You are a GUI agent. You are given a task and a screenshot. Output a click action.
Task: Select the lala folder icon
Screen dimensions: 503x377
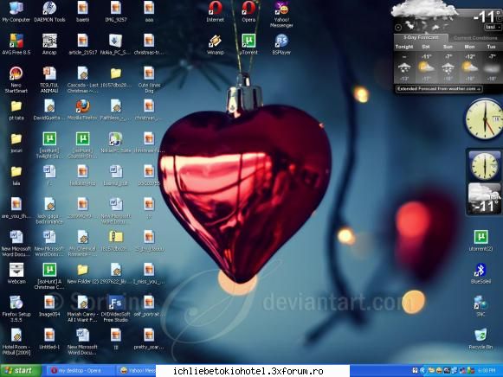pyautogui.click(x=16, y=176)
